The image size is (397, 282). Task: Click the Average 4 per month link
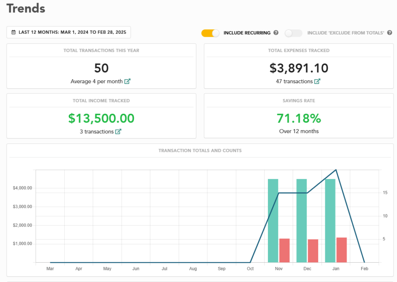pyautogui.click(x=98, y=81)
